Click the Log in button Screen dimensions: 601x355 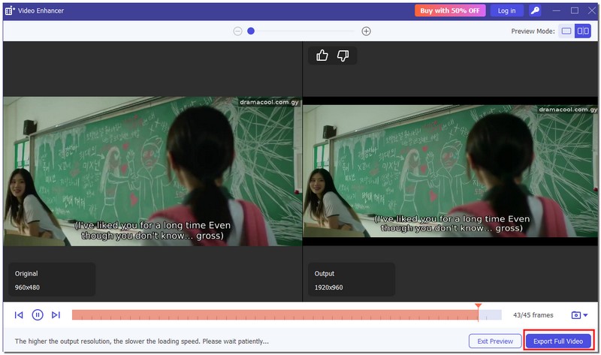tap(506, 11)
